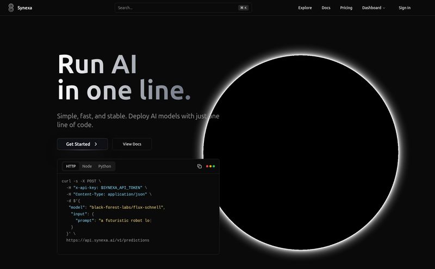The image size is (435, 269).
Task: Click the 'Run AI in one line.' heading
Action: tap(124, 77)
